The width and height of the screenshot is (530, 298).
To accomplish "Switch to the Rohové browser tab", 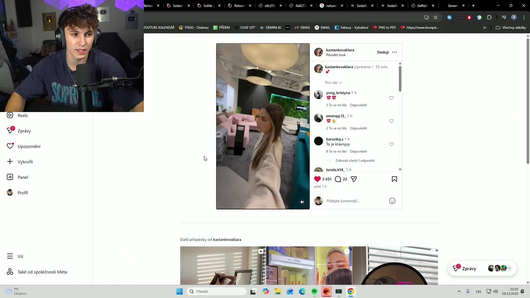I will [x=240, y=6].
